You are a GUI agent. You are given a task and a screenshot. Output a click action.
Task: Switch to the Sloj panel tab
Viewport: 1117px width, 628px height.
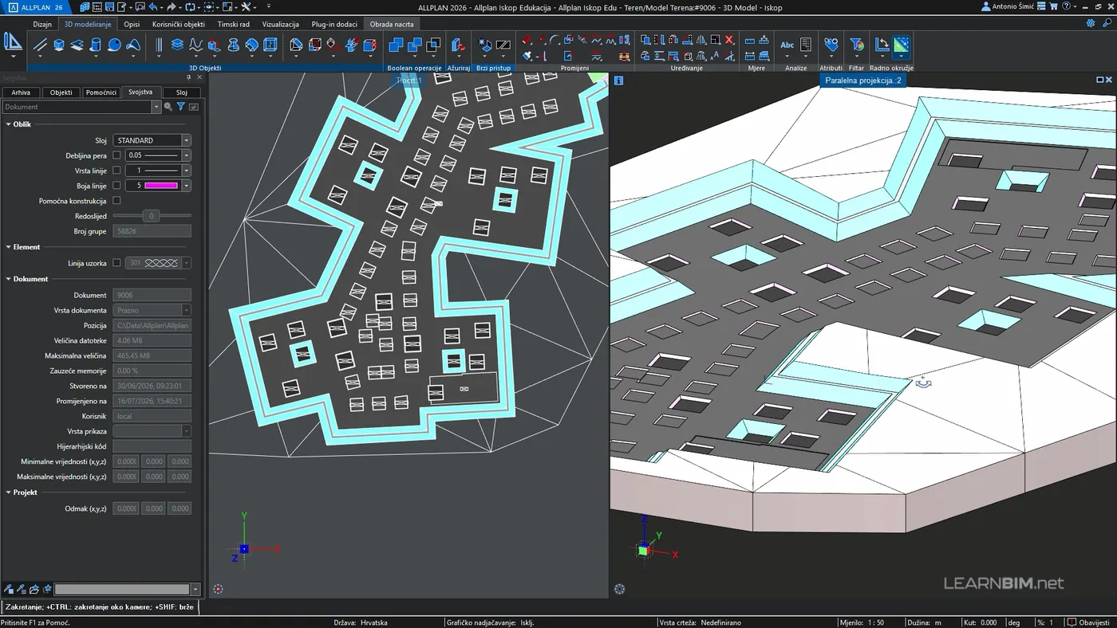(182, 92)
